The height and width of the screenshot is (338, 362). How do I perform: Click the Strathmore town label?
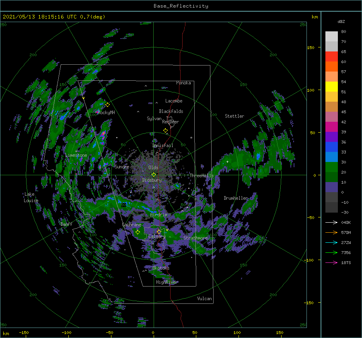195,238
